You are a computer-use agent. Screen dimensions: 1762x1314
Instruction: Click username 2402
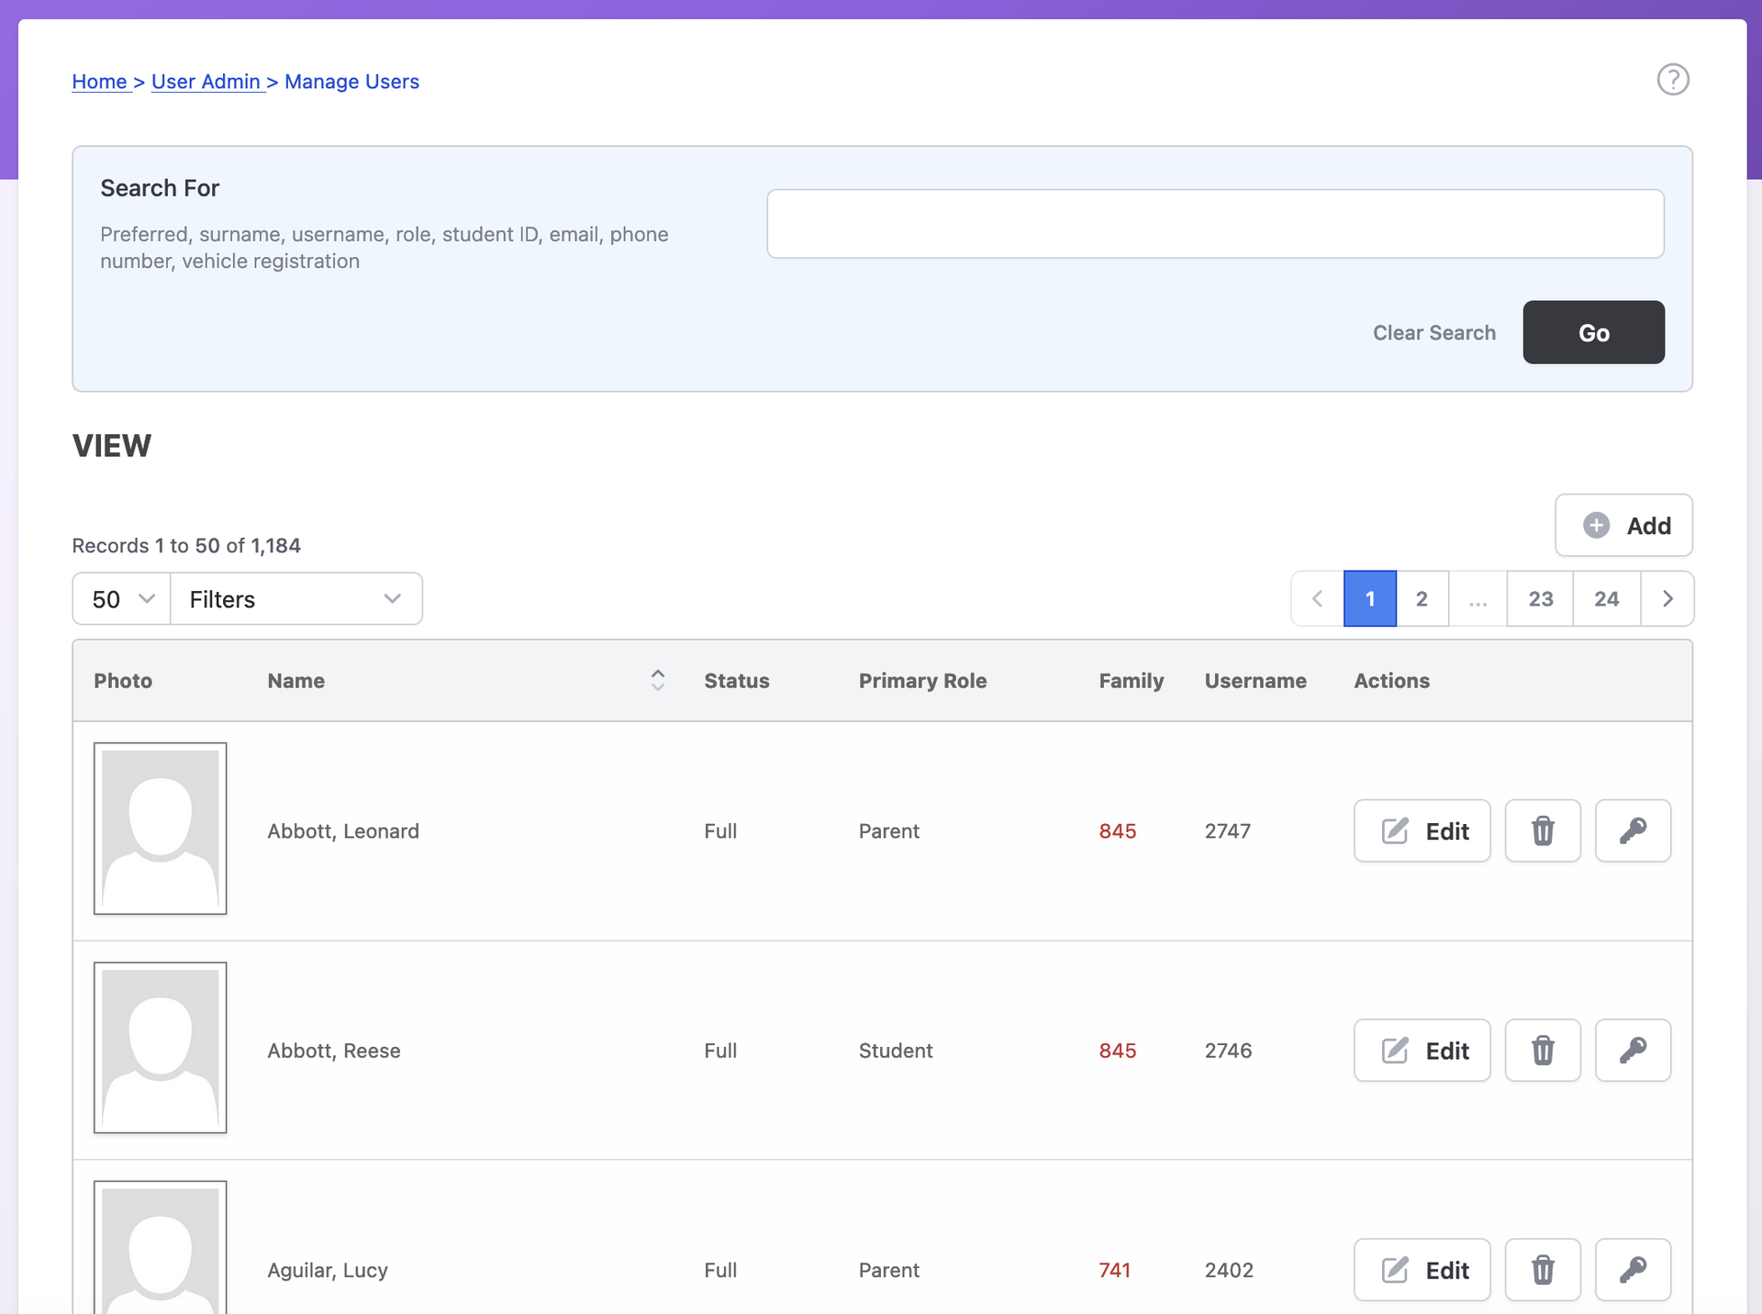coord(1229,1270)
